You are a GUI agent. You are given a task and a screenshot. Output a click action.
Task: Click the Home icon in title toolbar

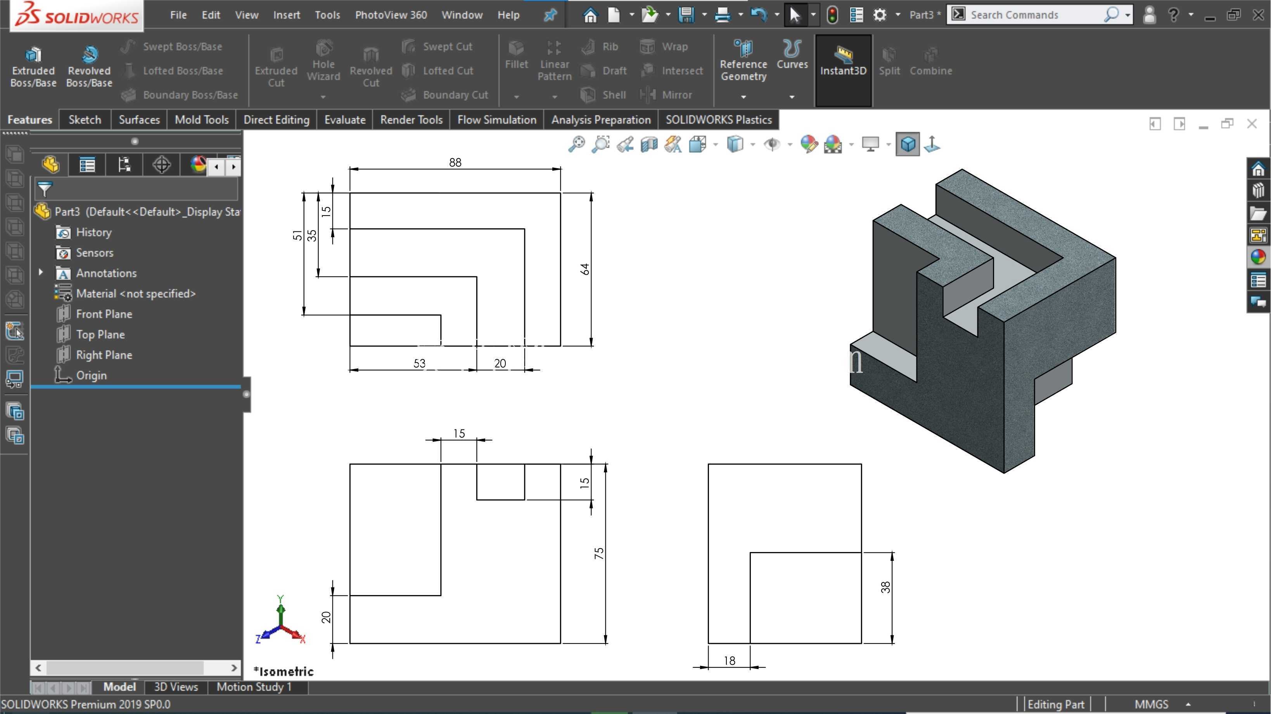pos(590,15)
